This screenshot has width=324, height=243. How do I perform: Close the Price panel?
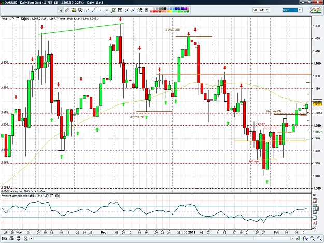click(x=22, y=19)
